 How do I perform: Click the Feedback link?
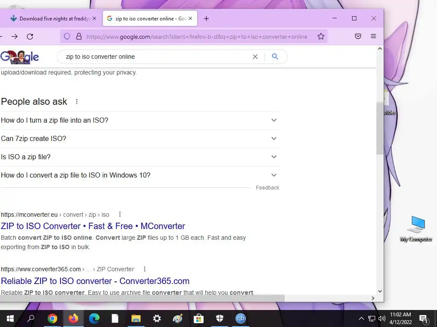click(x=268, y=188)
